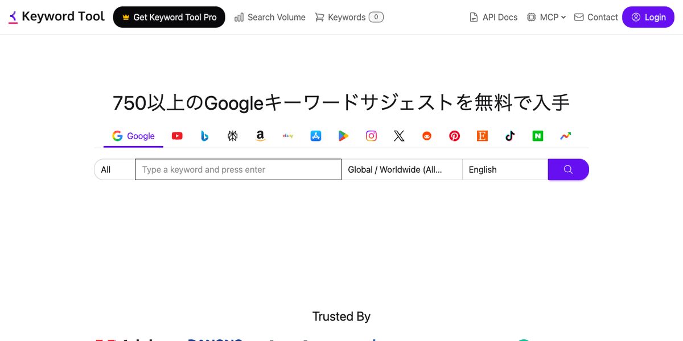Image resolution: width=683 pixels, height=341 pixels.
Task: Switch to the Bing keyword source
Action: pos(205,136)
